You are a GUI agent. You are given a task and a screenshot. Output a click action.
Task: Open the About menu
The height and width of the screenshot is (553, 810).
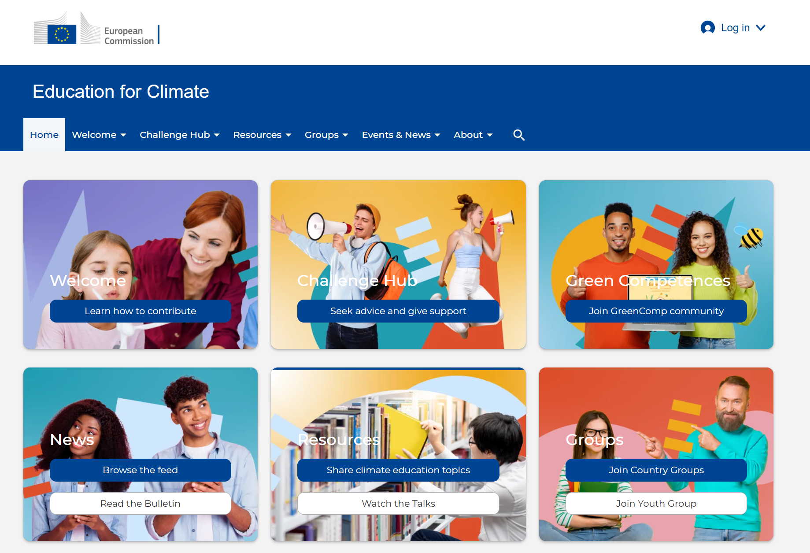(473, 135)
